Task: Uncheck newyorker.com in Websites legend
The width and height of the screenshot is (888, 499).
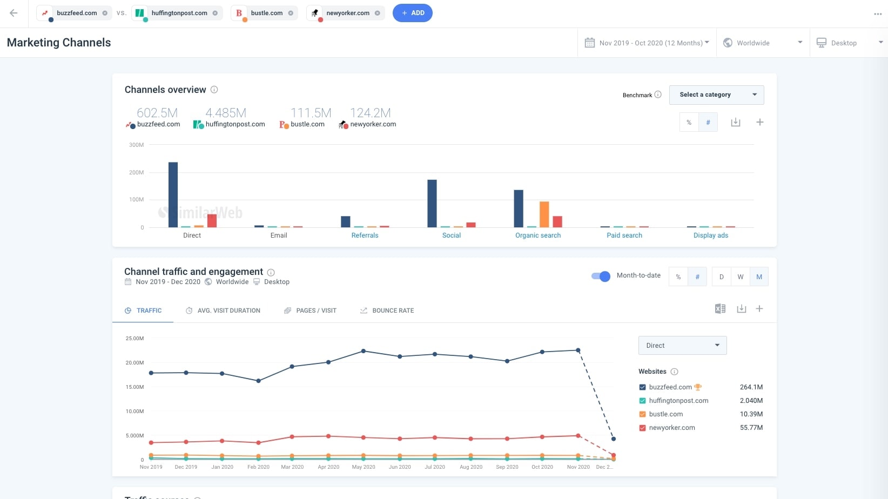Action: coord(643,428)
